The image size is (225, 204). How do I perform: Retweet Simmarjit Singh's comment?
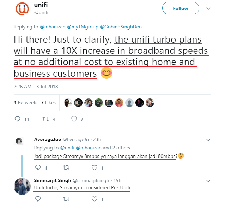click(x=66, y=199)
